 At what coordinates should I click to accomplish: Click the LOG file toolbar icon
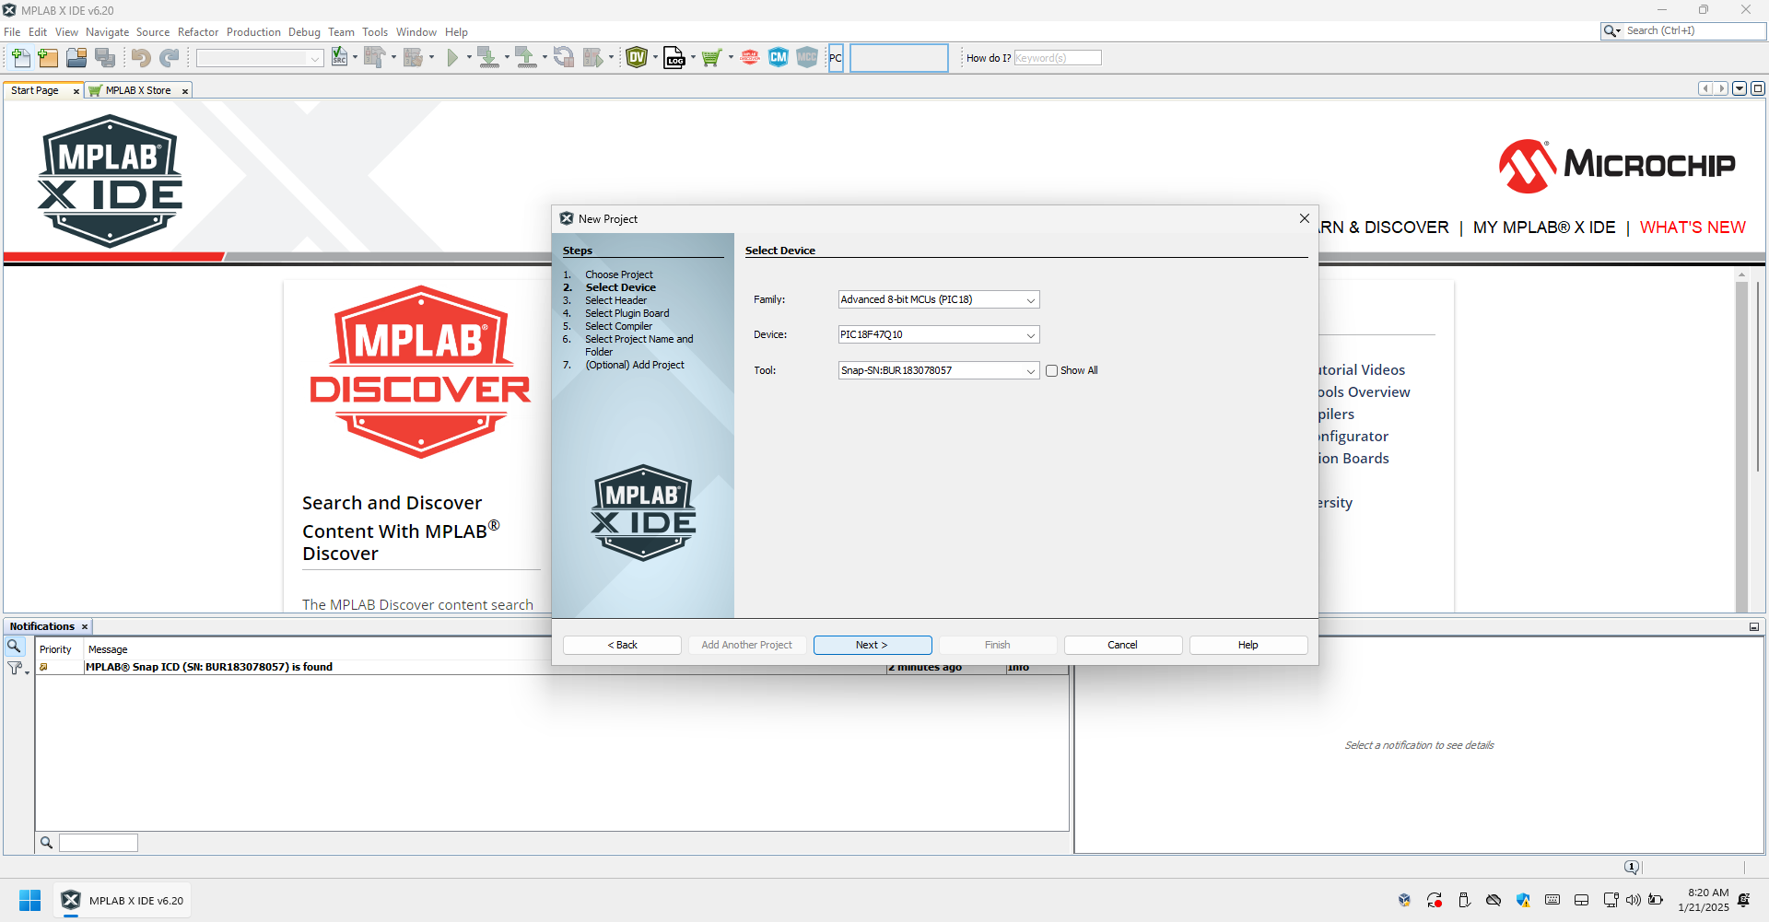(674, 58)
